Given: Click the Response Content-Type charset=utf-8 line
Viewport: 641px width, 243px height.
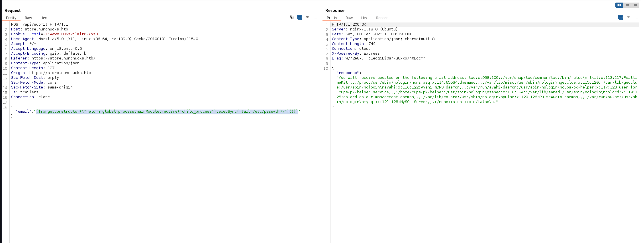Looking at the screenshot, I should tap(383, 39).
